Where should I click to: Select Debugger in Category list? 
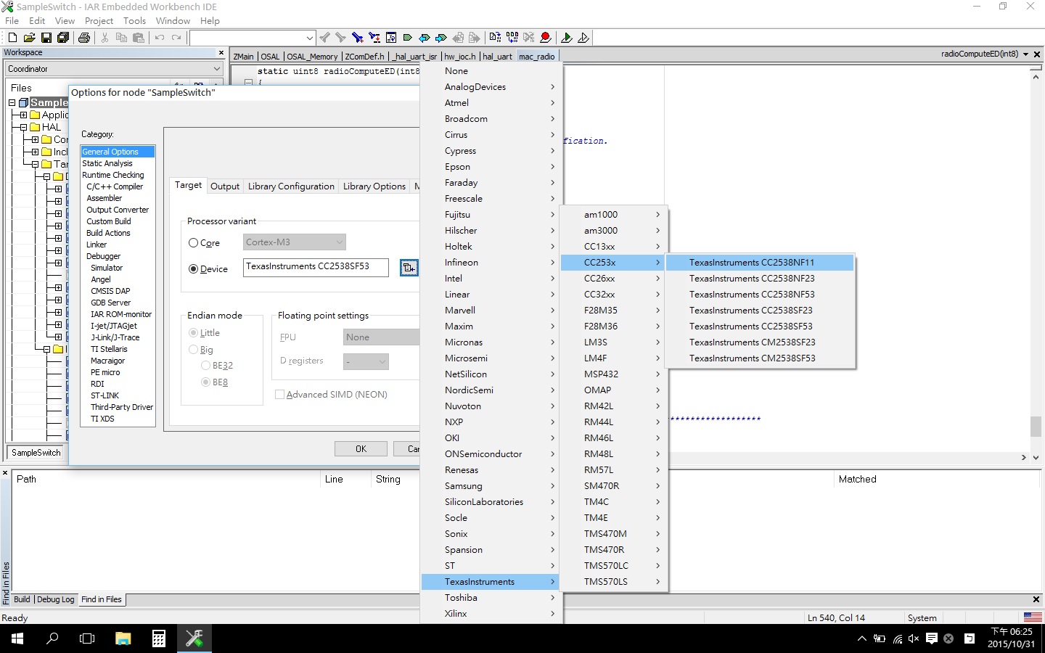click(x=103, y=256)
